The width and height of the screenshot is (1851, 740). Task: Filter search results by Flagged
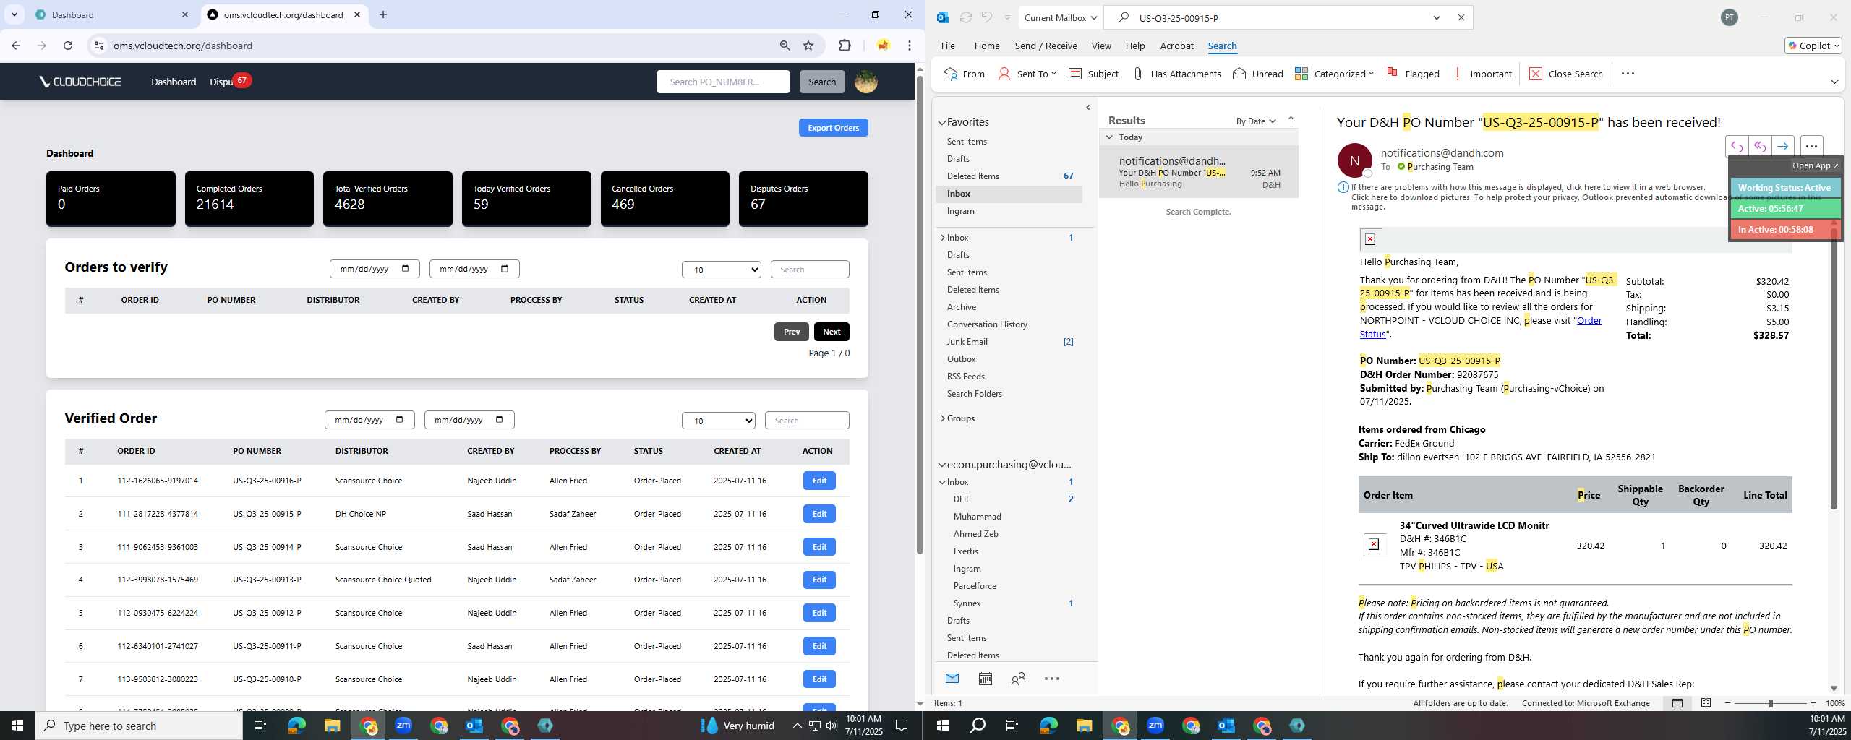1413,74
